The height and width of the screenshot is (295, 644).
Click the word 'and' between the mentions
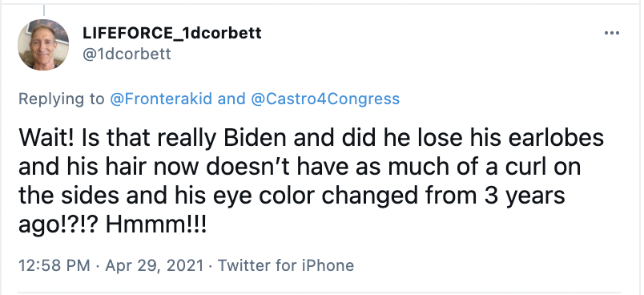tap(231, 99)
